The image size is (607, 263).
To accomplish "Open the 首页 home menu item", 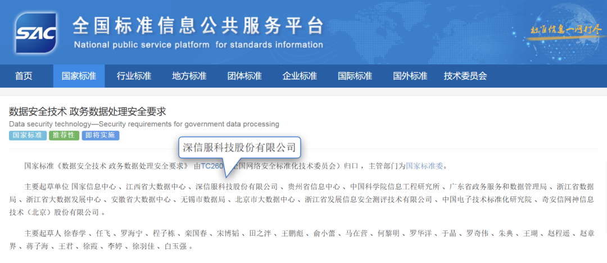I will (x=24, y=76).
